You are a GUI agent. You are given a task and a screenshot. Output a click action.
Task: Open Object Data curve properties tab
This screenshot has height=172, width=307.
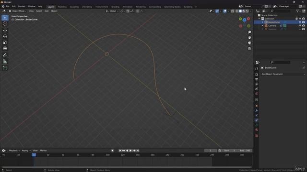(x=257, y=125)
